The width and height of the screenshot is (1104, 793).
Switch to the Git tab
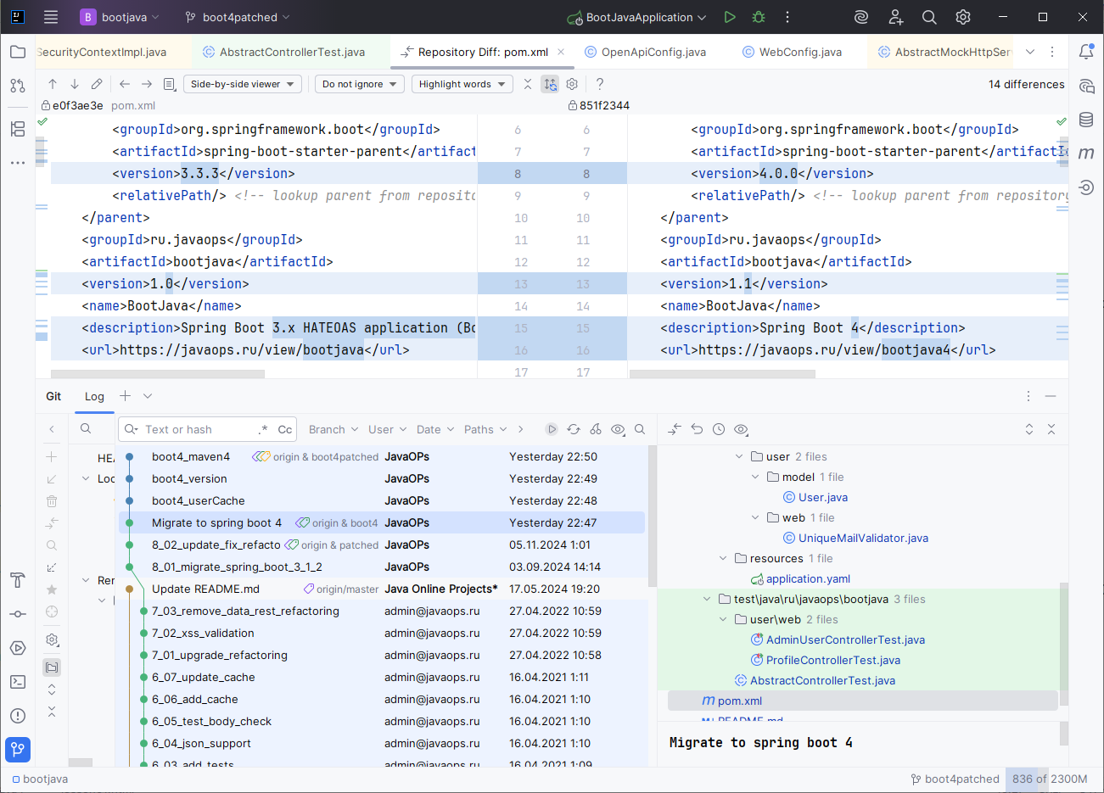(53, 396)
